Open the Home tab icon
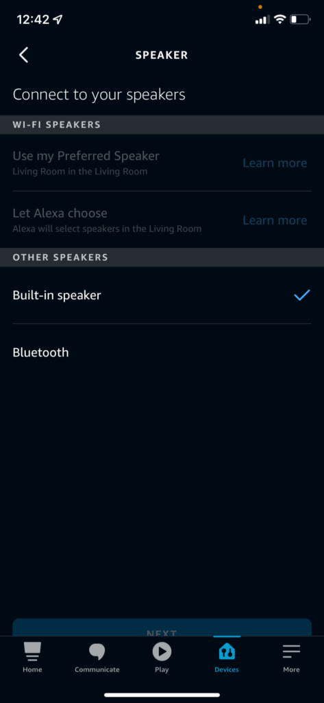This screenshot has width=324, height=703. coord(32,652)
